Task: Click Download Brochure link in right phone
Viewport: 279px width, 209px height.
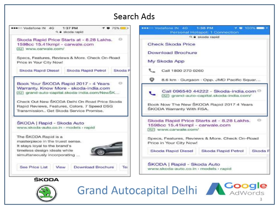Action: click(x=172, y=53)
